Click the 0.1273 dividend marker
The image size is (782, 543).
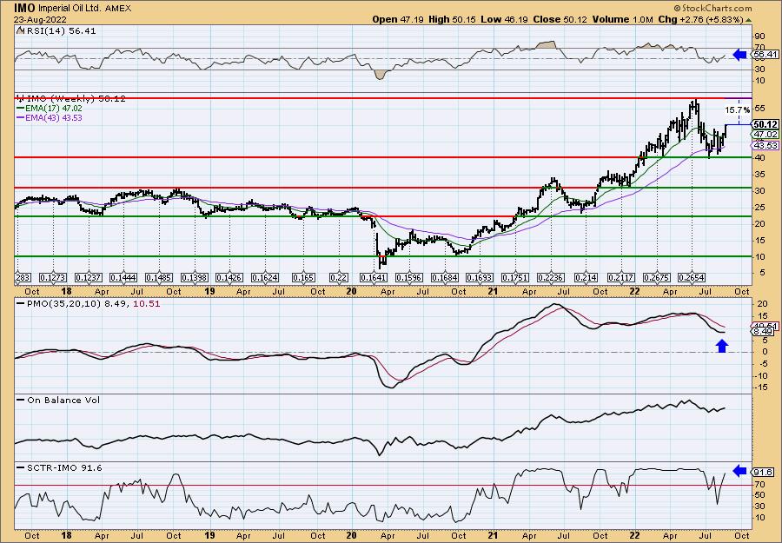click(53, 277)
